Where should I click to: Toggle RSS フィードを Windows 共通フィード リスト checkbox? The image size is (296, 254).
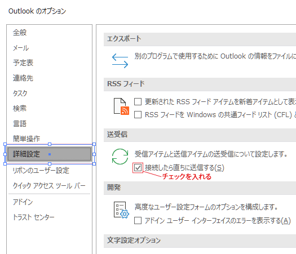(x=138, y=115)
